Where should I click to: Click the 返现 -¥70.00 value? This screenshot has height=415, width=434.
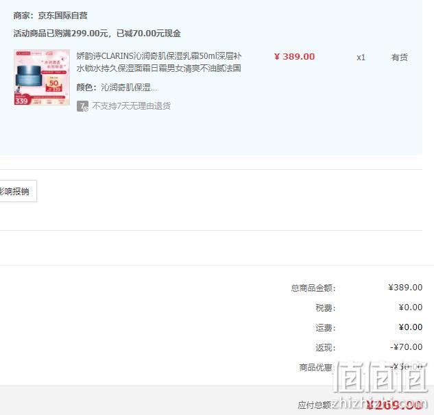(407, 347)
